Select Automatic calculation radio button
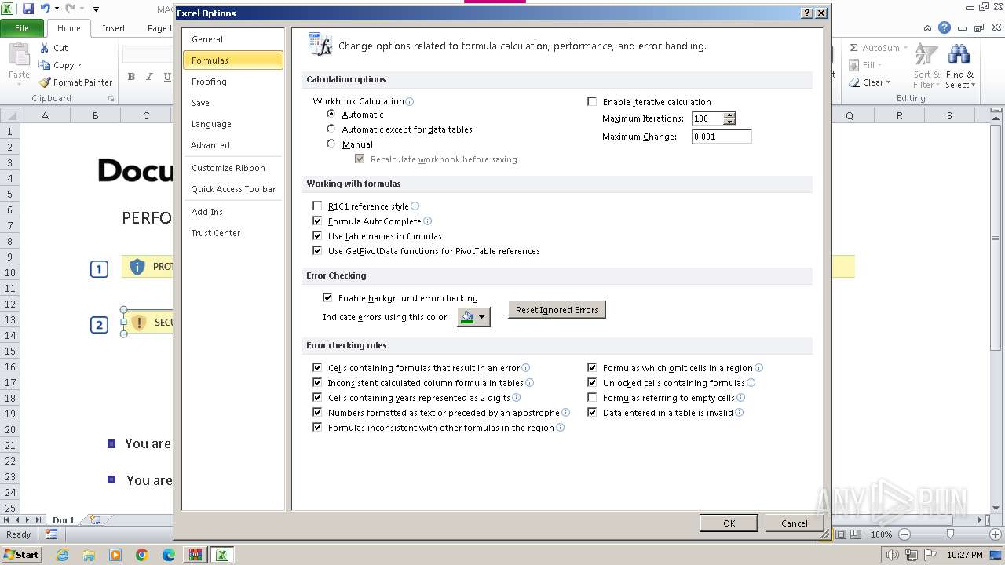Viewport: 1005px width, 565px height. click(331, 114)
